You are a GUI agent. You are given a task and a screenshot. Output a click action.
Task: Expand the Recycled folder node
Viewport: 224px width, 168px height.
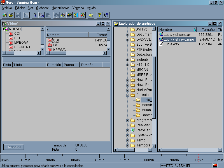128,130
